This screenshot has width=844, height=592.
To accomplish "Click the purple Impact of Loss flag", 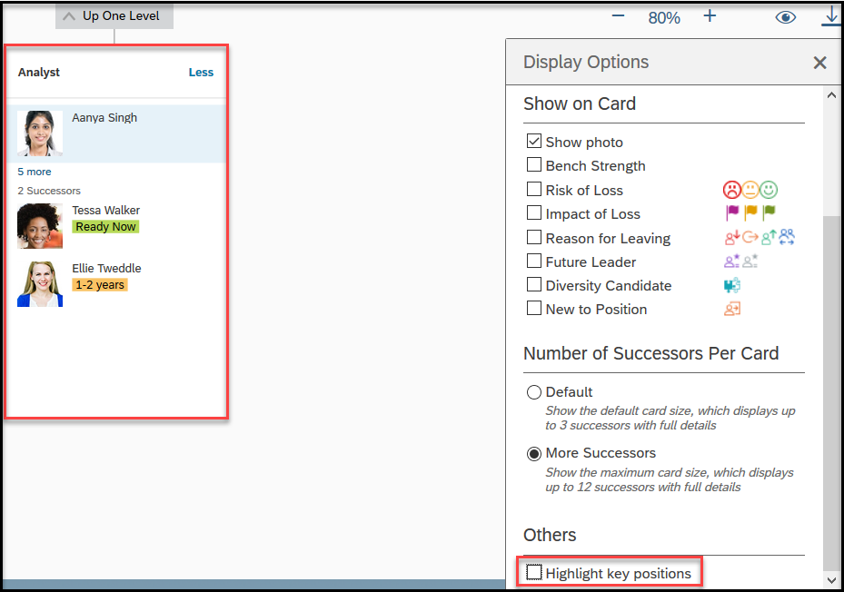I will (x=732, y=213).
